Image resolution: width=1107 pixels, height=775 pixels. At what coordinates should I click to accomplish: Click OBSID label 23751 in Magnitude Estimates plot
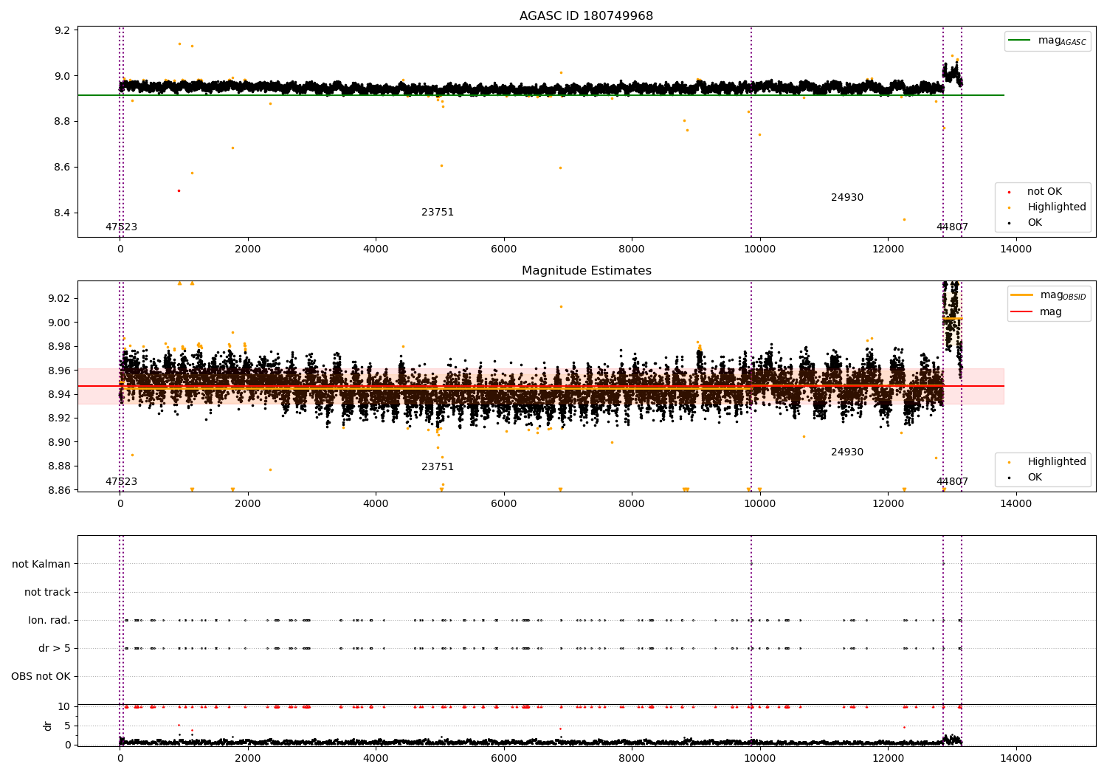coord(438,467)
